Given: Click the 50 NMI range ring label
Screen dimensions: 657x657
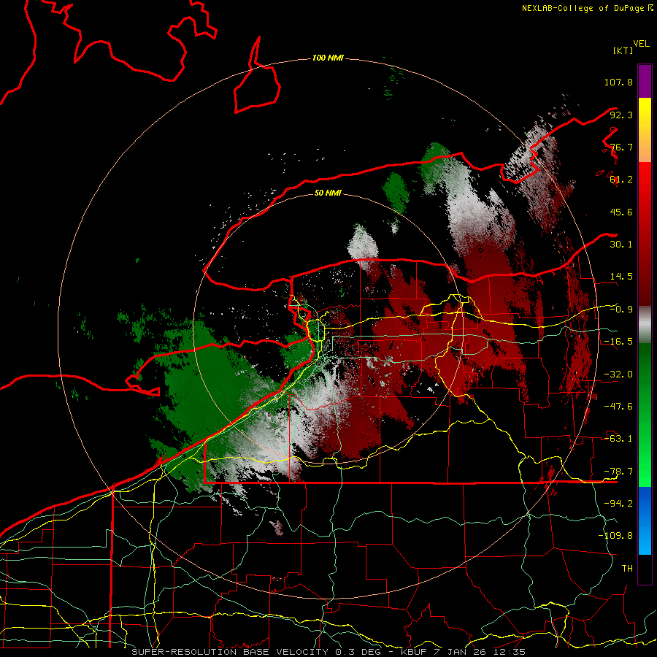Looking at the screenshot, I should 328,193.
